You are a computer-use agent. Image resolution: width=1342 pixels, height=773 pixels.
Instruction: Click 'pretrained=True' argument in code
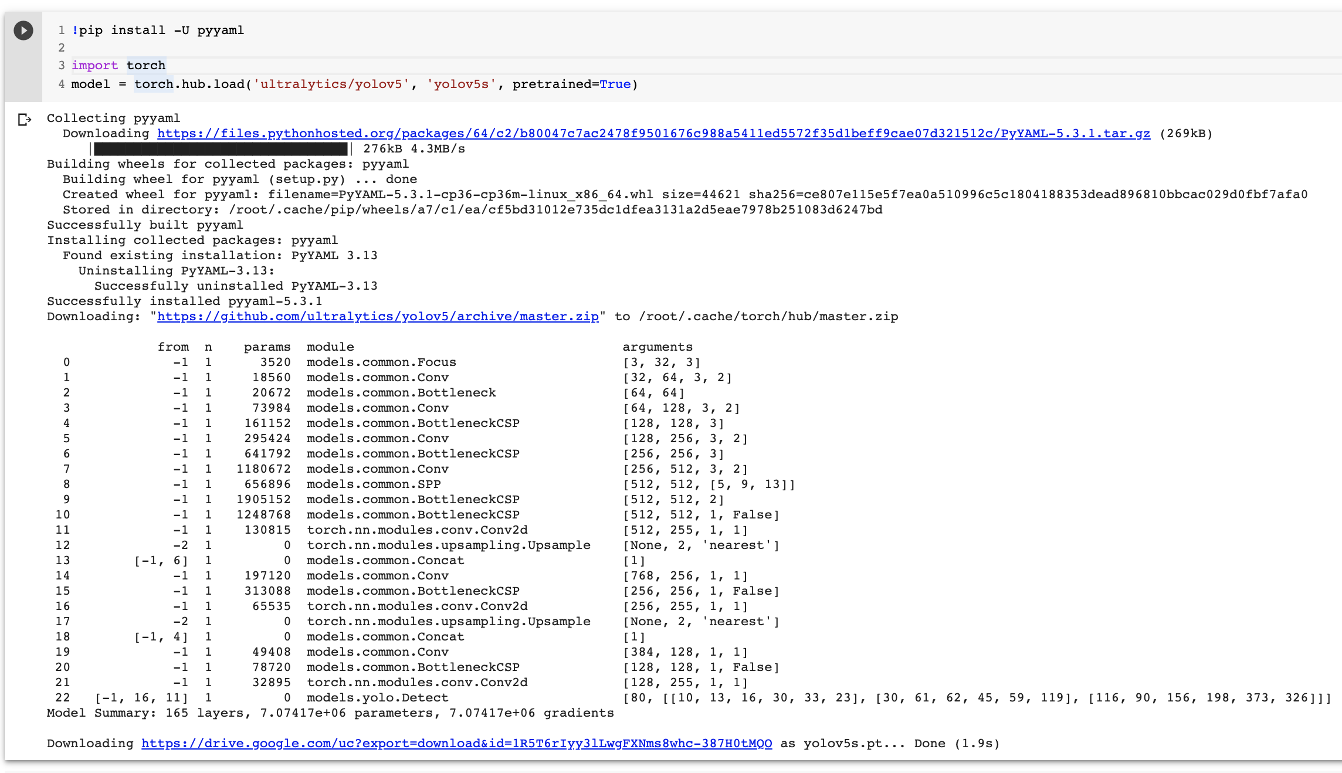(x=571, y=84)
